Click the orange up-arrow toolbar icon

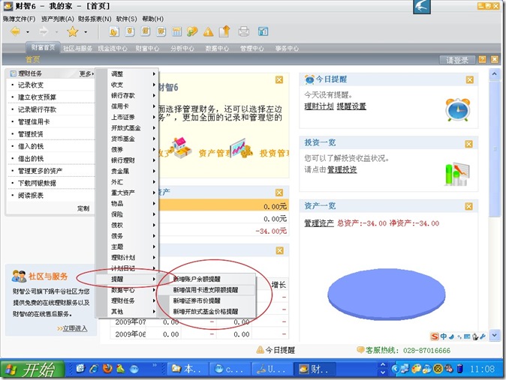tap(224, 31)
